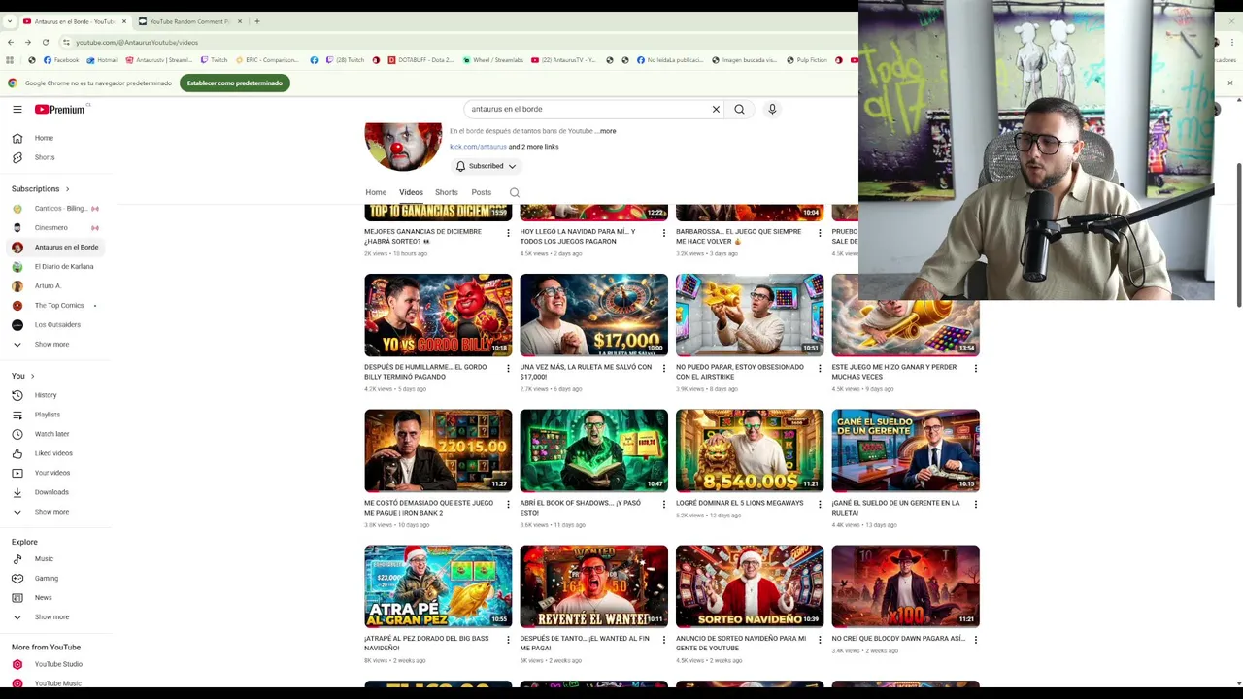Screen dimensions: 1243x699
Task: Open options for SUELDO DE UN GERENTE video
Action: click(x=976, y=504)
